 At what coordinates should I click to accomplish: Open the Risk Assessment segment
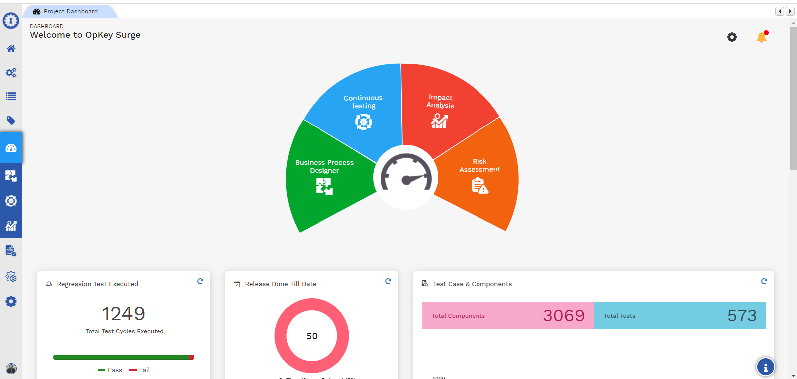[x=479, y=174]
